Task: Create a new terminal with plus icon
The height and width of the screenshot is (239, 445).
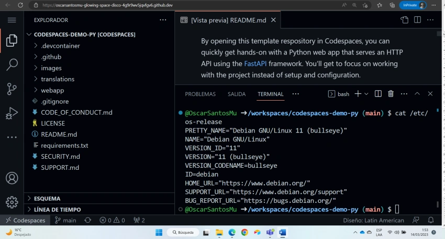Action: 358,94
